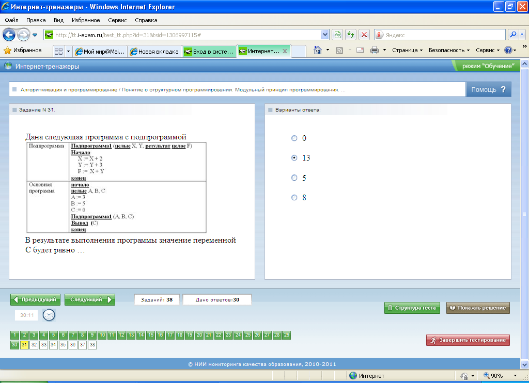Select answer option 13
The image size is (529, 383).
pos(294,158)
